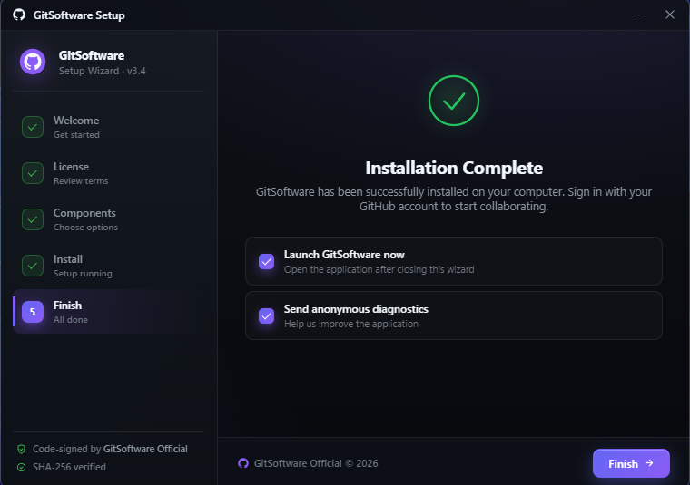This screenshot has height=485, width=690.
Task: Click the Install step checkmark icon
Action: (33, 266)
